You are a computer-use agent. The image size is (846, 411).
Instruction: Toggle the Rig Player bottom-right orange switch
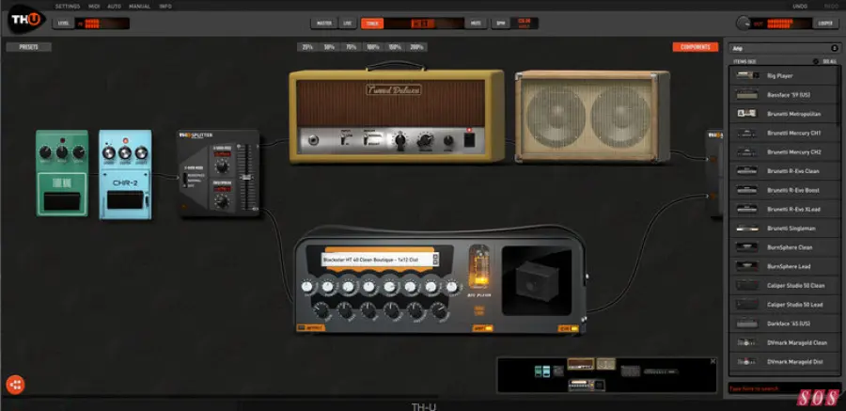tap(568, 328)
